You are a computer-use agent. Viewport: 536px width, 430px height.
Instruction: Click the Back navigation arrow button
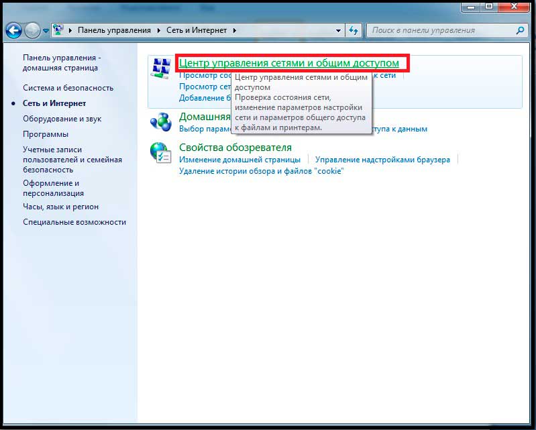pyautogui.click(x=13, y=30)
